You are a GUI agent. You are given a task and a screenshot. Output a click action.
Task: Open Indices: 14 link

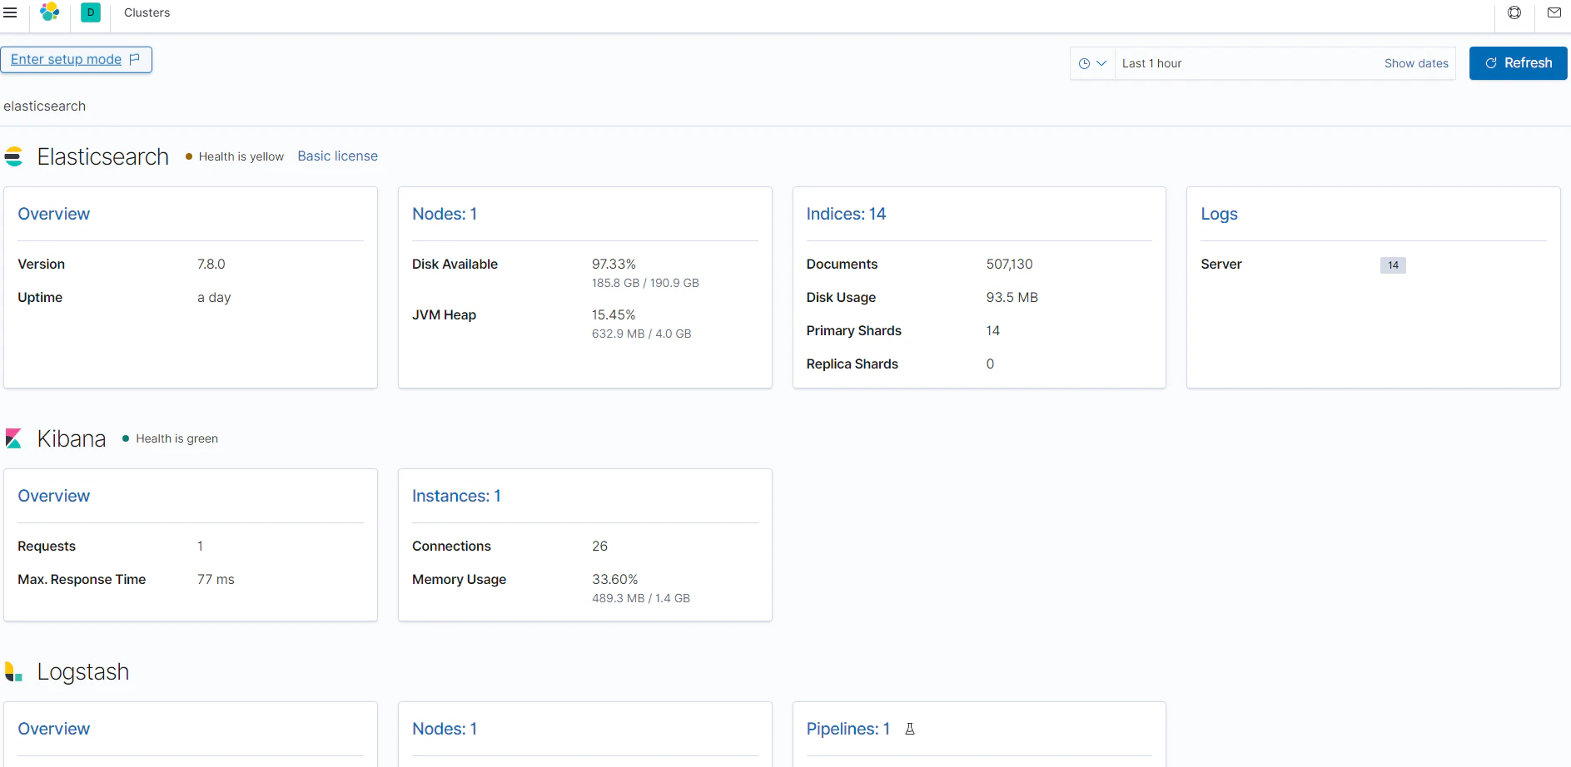tap(846, 214)
